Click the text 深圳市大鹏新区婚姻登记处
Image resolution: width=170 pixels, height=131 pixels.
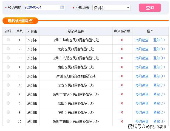click(x=76, y=76)
